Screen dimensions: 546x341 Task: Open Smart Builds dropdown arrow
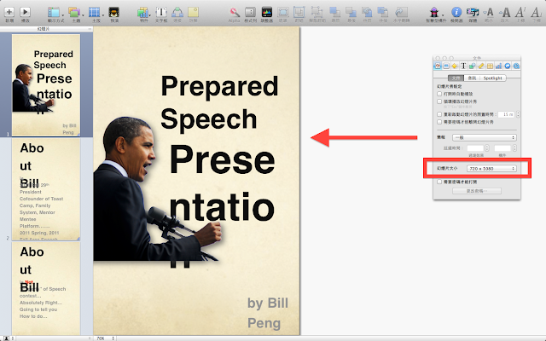(x=443, y=15)
